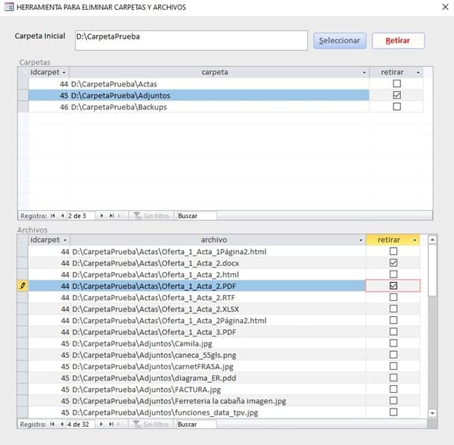Image resolution: width=454 pixels, height=445 pixels.
Task: Check retirar for Camila.jpg file
Action: (x=393, y=343)
